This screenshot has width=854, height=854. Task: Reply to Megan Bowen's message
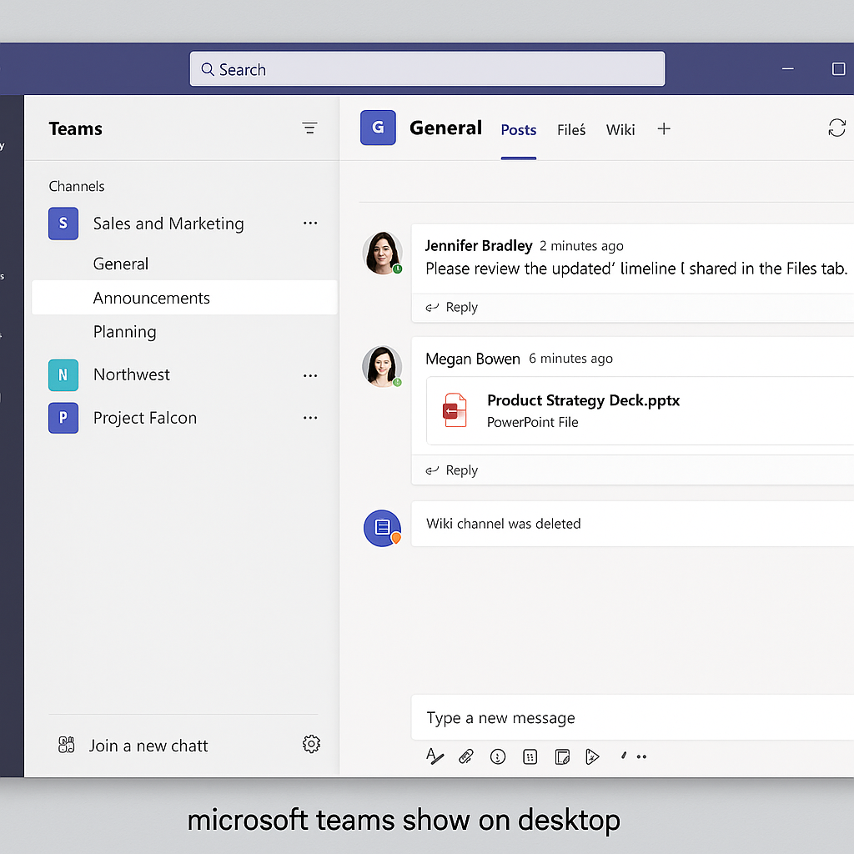click(x=451, y=470)
